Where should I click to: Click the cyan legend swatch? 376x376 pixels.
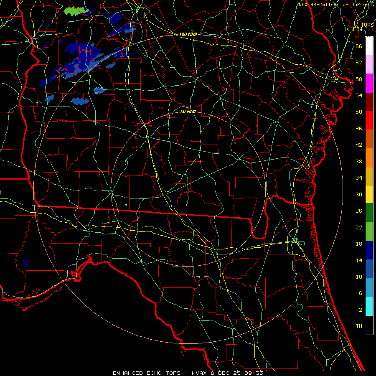coord(369,306)
